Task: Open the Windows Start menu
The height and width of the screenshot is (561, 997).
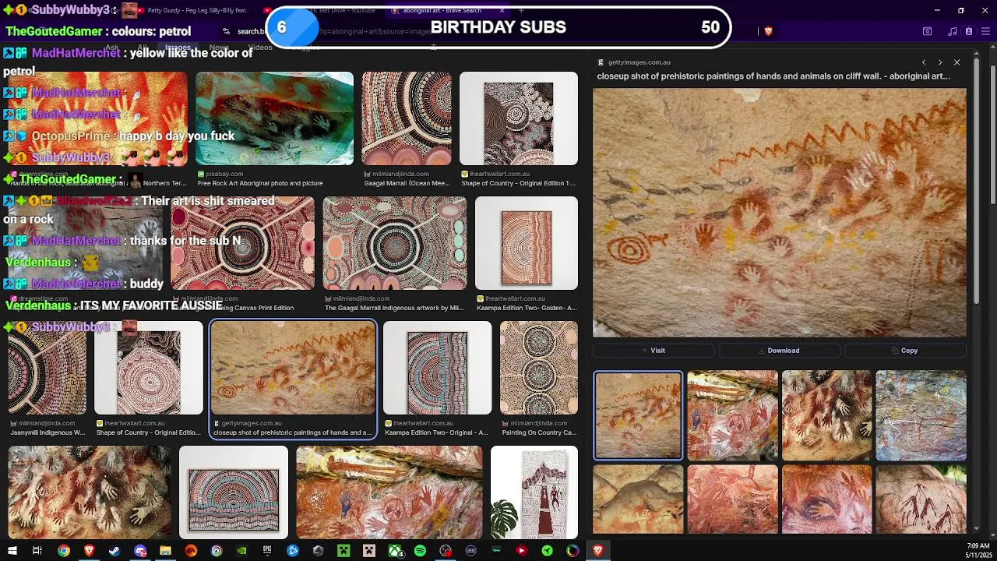Action: click(x=12, y=551)
